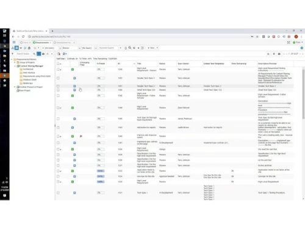Click the bookmark star in the address bar
The width and height of the screenshot is (305, 229).
(x=257, y=37)
